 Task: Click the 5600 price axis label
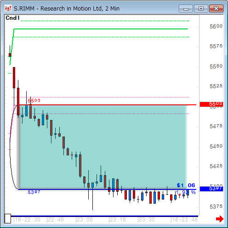(x=216, y=26)
